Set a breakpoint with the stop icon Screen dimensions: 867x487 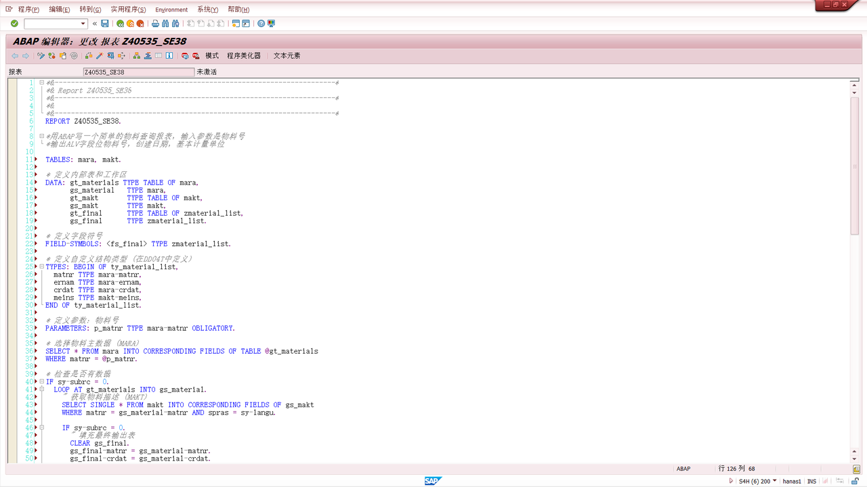[x=185, y=56]
